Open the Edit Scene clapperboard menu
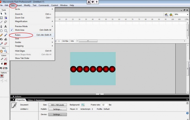This screenshot has height=120, width=190. click(166, 15)
